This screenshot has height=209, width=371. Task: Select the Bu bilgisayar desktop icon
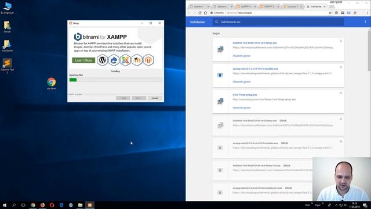click(8, 8)
